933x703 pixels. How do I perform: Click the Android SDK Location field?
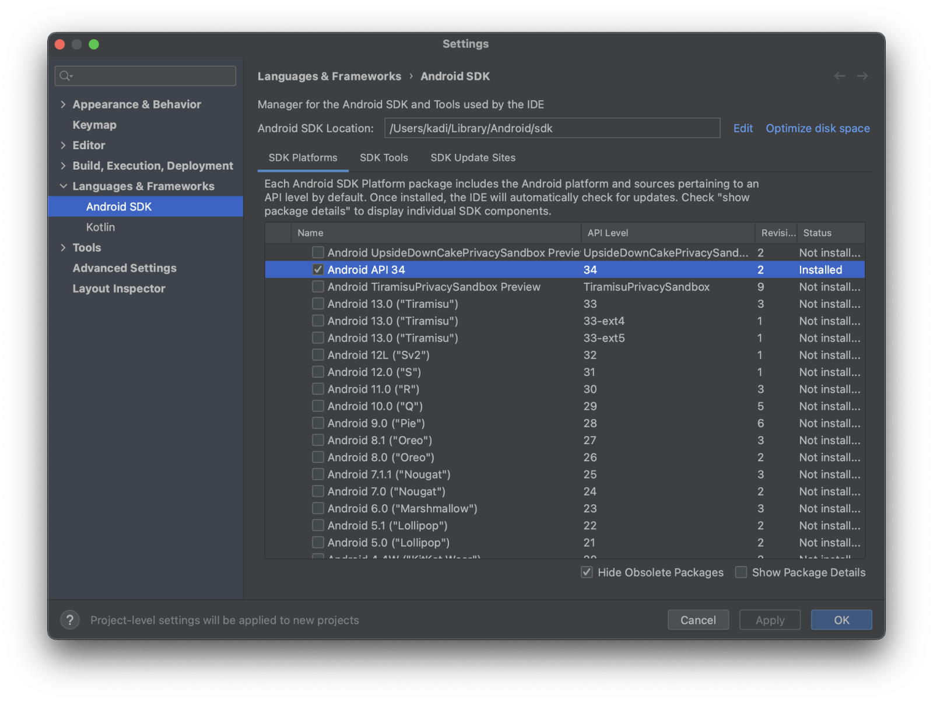[552, 128]
